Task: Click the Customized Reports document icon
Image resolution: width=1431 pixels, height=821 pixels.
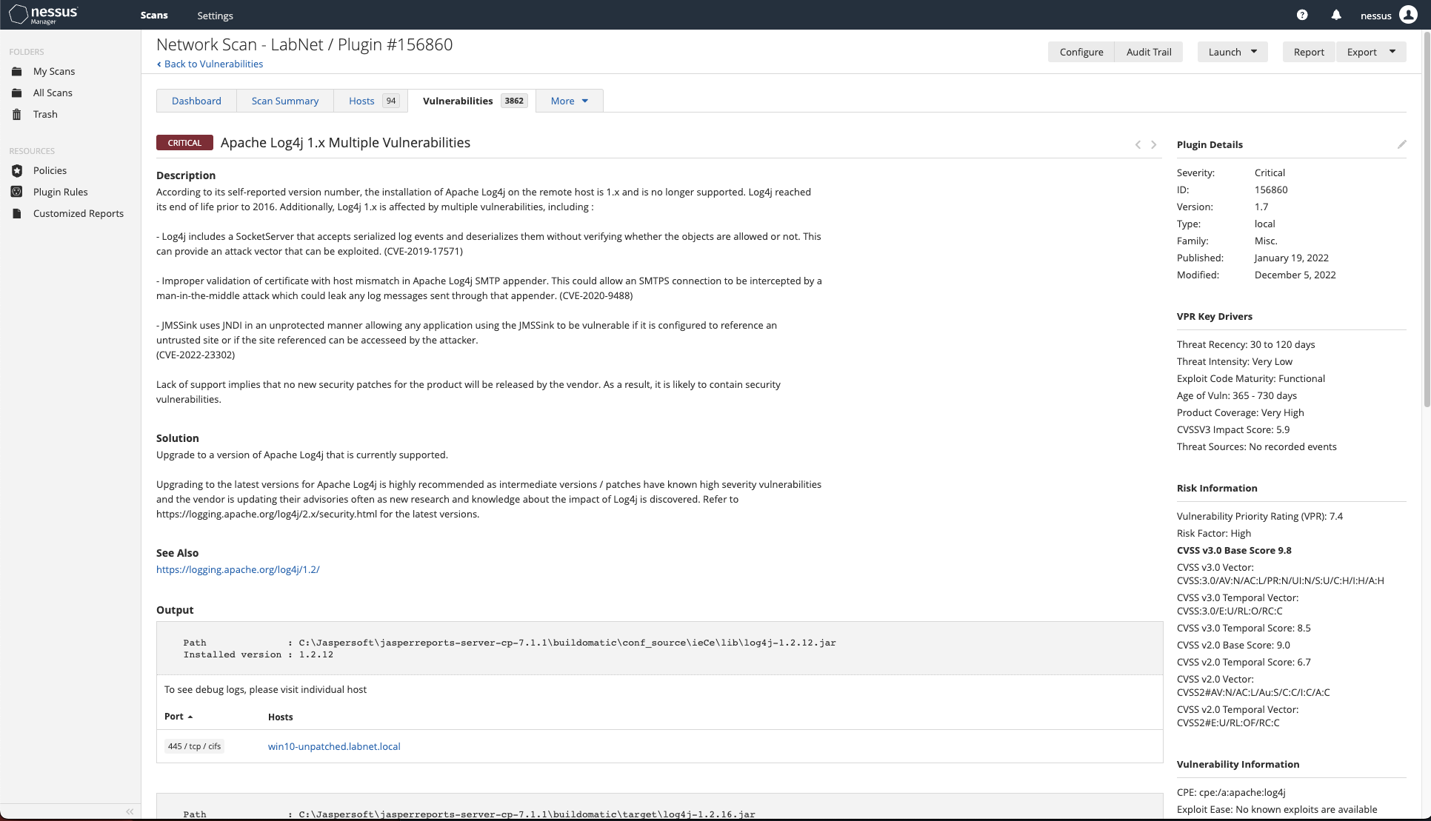Action: click(17, 213)
